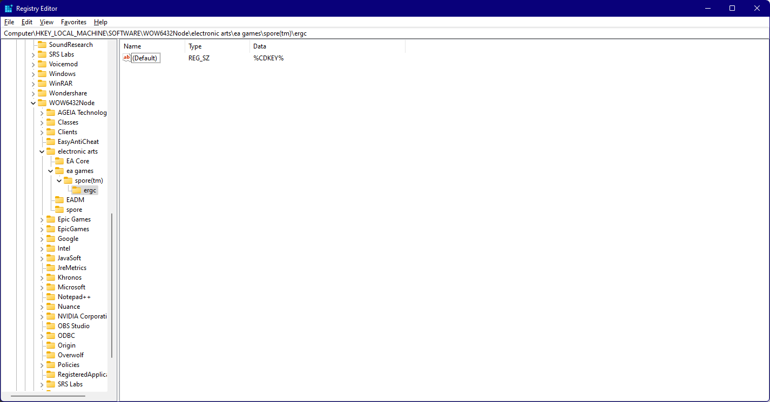Screen dimensions: 770x402
Task: Select the EA Core folder icon
Action: coord(60,161)
